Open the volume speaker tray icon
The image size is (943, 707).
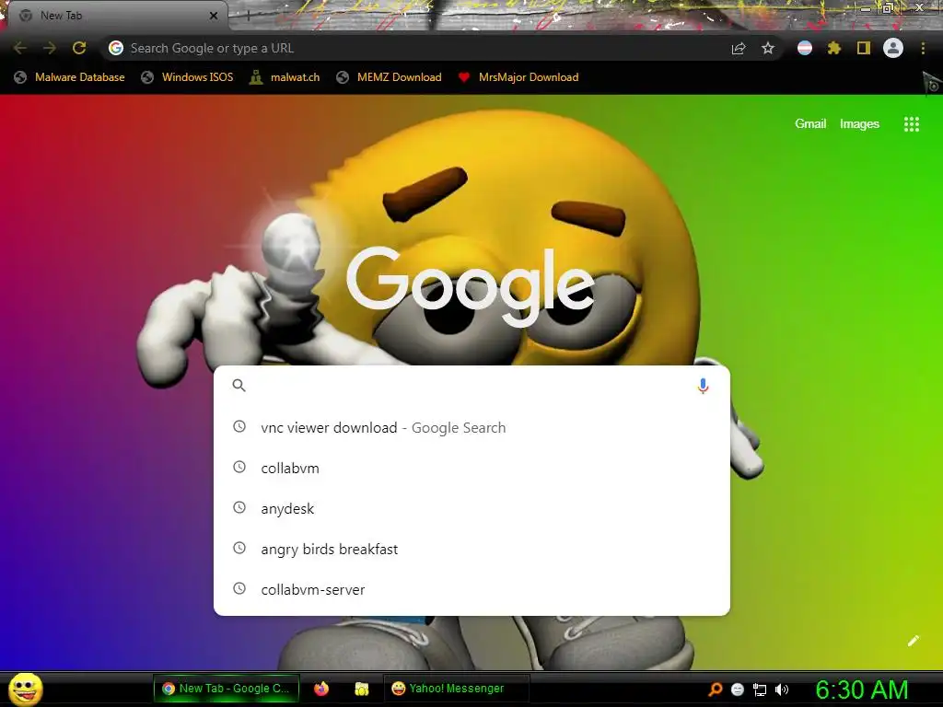click(782, 690)
